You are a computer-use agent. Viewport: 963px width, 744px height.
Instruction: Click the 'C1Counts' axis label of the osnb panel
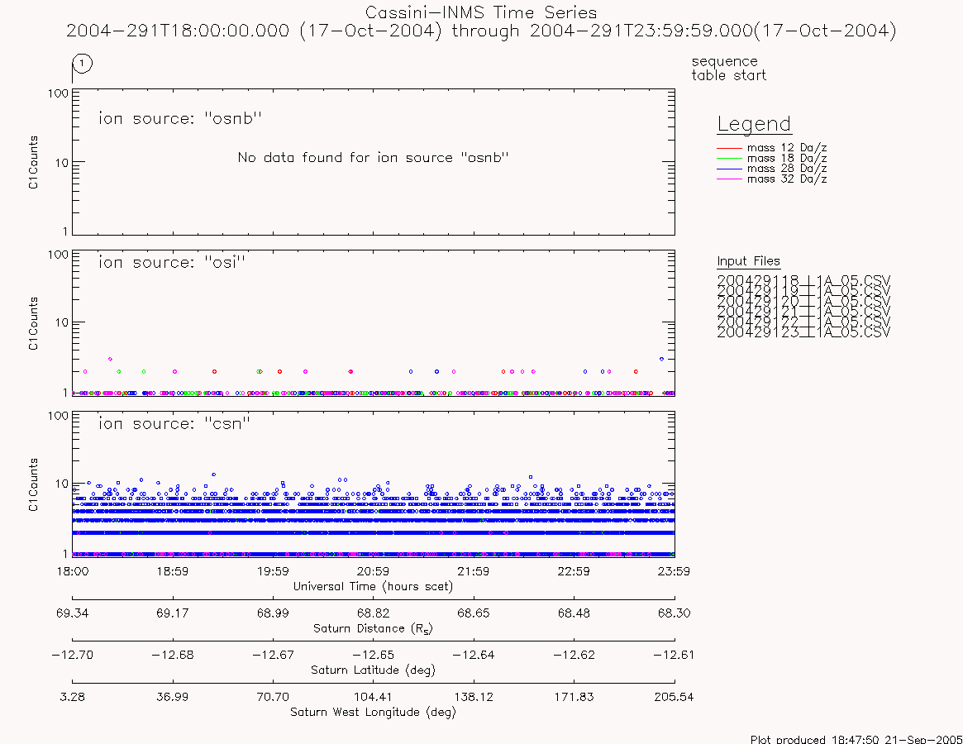pos(33,162)
